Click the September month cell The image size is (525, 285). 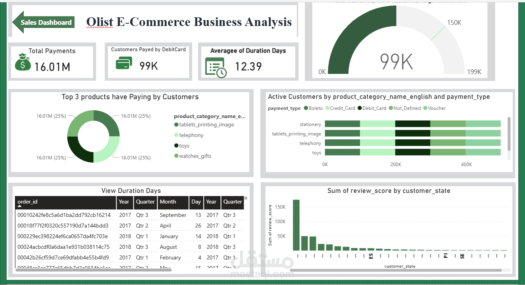(173, 215)
